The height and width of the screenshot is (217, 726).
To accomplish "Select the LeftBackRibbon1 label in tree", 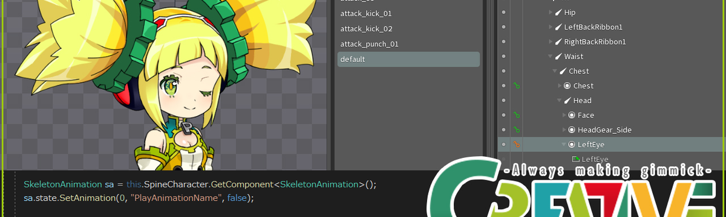I will click(594, 27).
